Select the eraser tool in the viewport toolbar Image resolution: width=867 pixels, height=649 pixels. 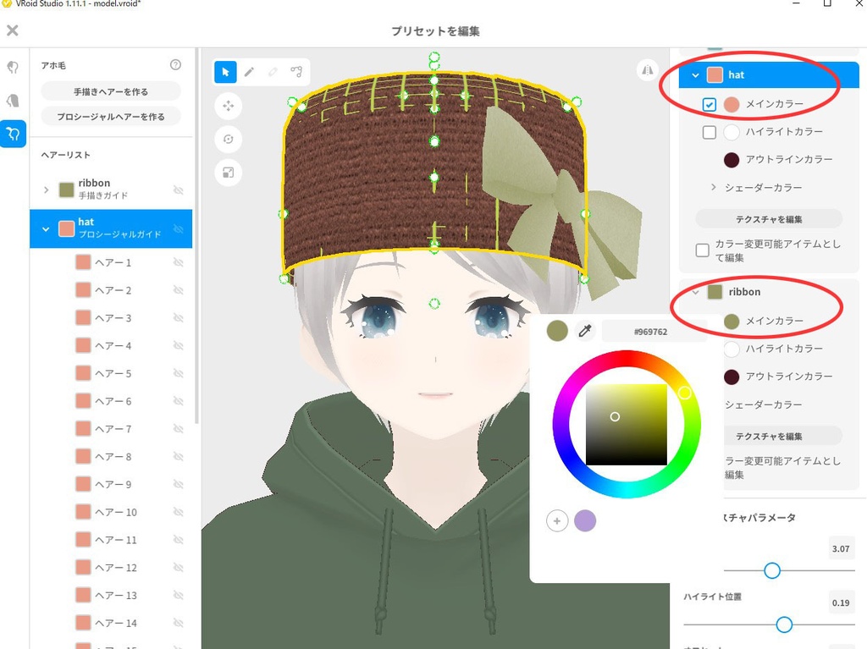(272, 72)
